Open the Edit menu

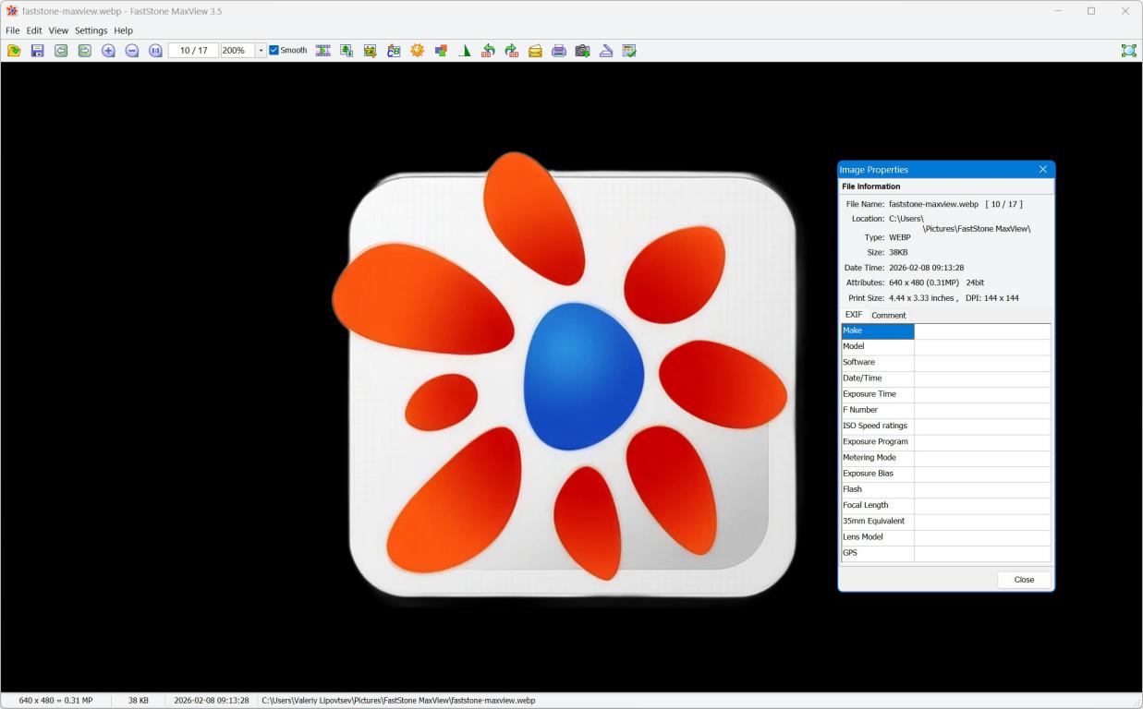click(x=34, y=30)
